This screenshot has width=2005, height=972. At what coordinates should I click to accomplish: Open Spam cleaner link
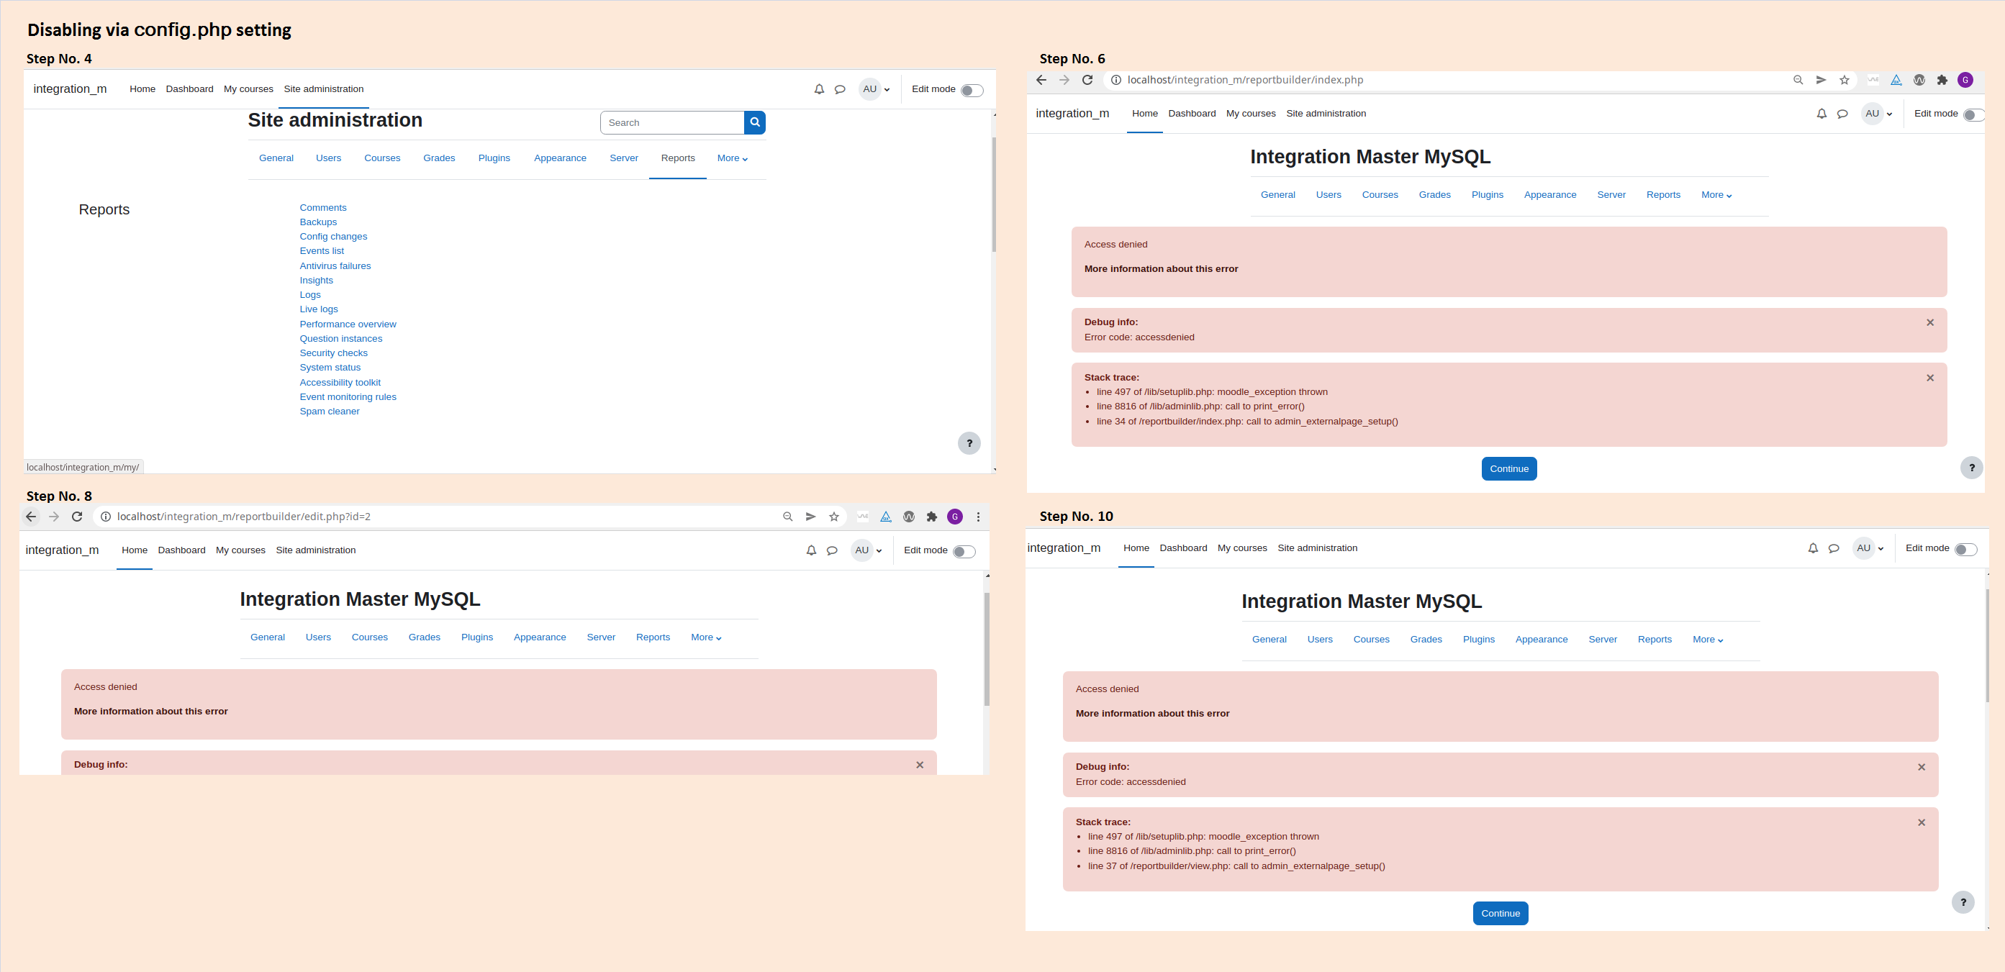point(329,412)
